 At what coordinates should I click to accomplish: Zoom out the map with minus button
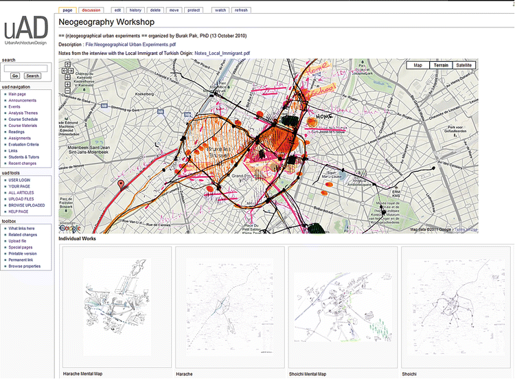67,91
